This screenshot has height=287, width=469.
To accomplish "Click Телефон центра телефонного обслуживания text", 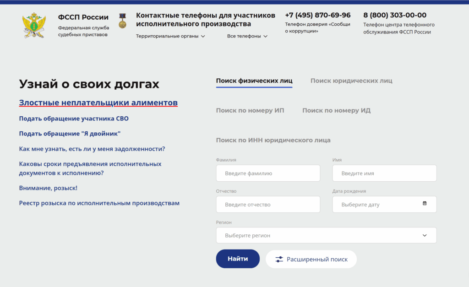I will tap(399, 28).
